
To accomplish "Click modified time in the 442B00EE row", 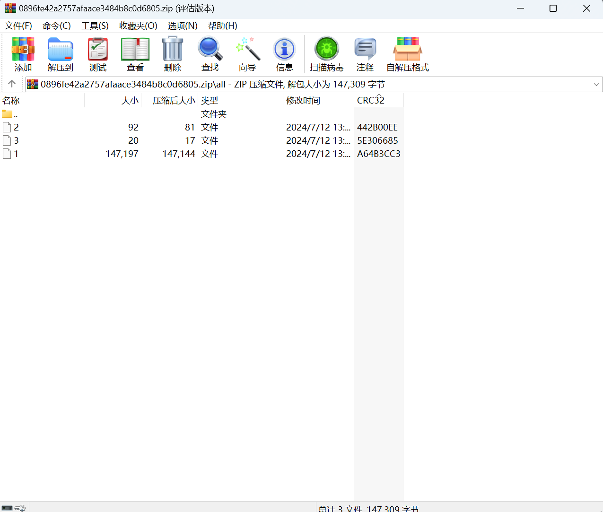I will pos(318,127).
